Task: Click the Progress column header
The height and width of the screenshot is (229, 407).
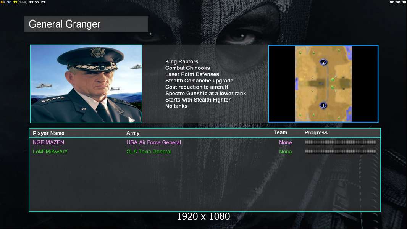Action: click(316, 133)
